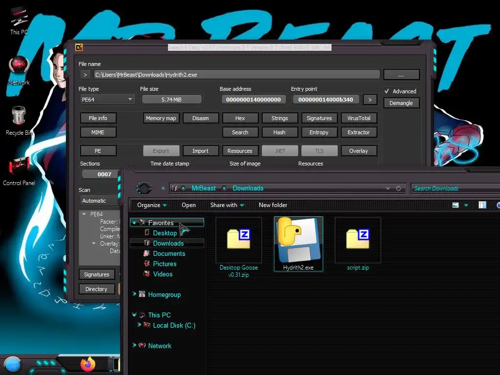Collapse the PE64 scan result tree
The width and height of the screenshot is (500, 375).
84,214
